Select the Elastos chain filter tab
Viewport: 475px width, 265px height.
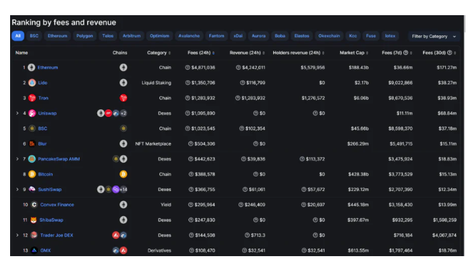click(302, 36)
